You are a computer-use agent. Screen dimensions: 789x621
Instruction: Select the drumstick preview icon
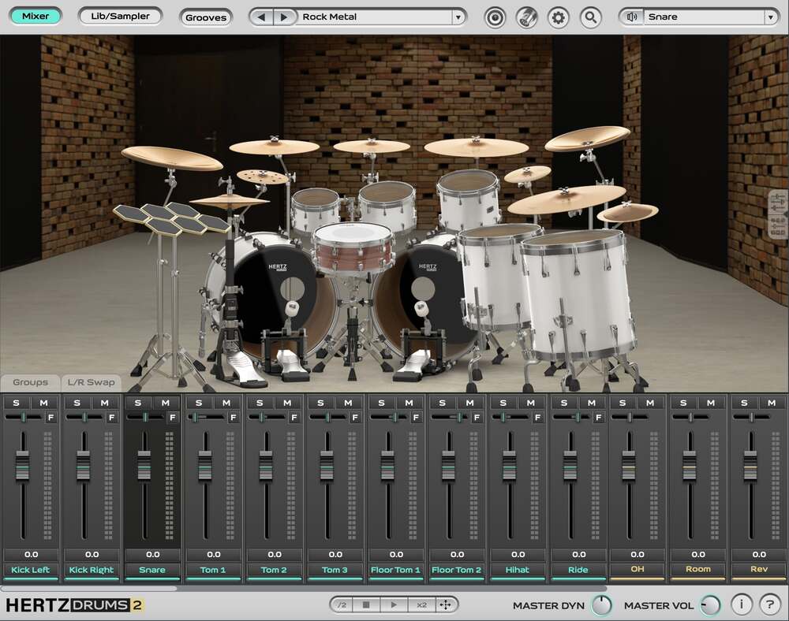tap(527, 17)
